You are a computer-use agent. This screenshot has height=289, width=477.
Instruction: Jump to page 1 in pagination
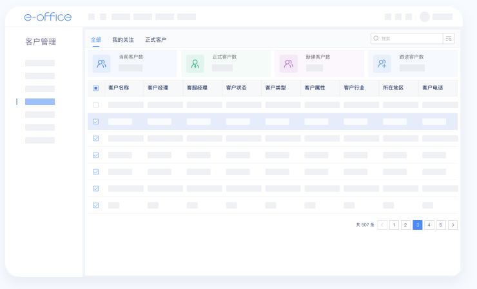tap(394, 225)
